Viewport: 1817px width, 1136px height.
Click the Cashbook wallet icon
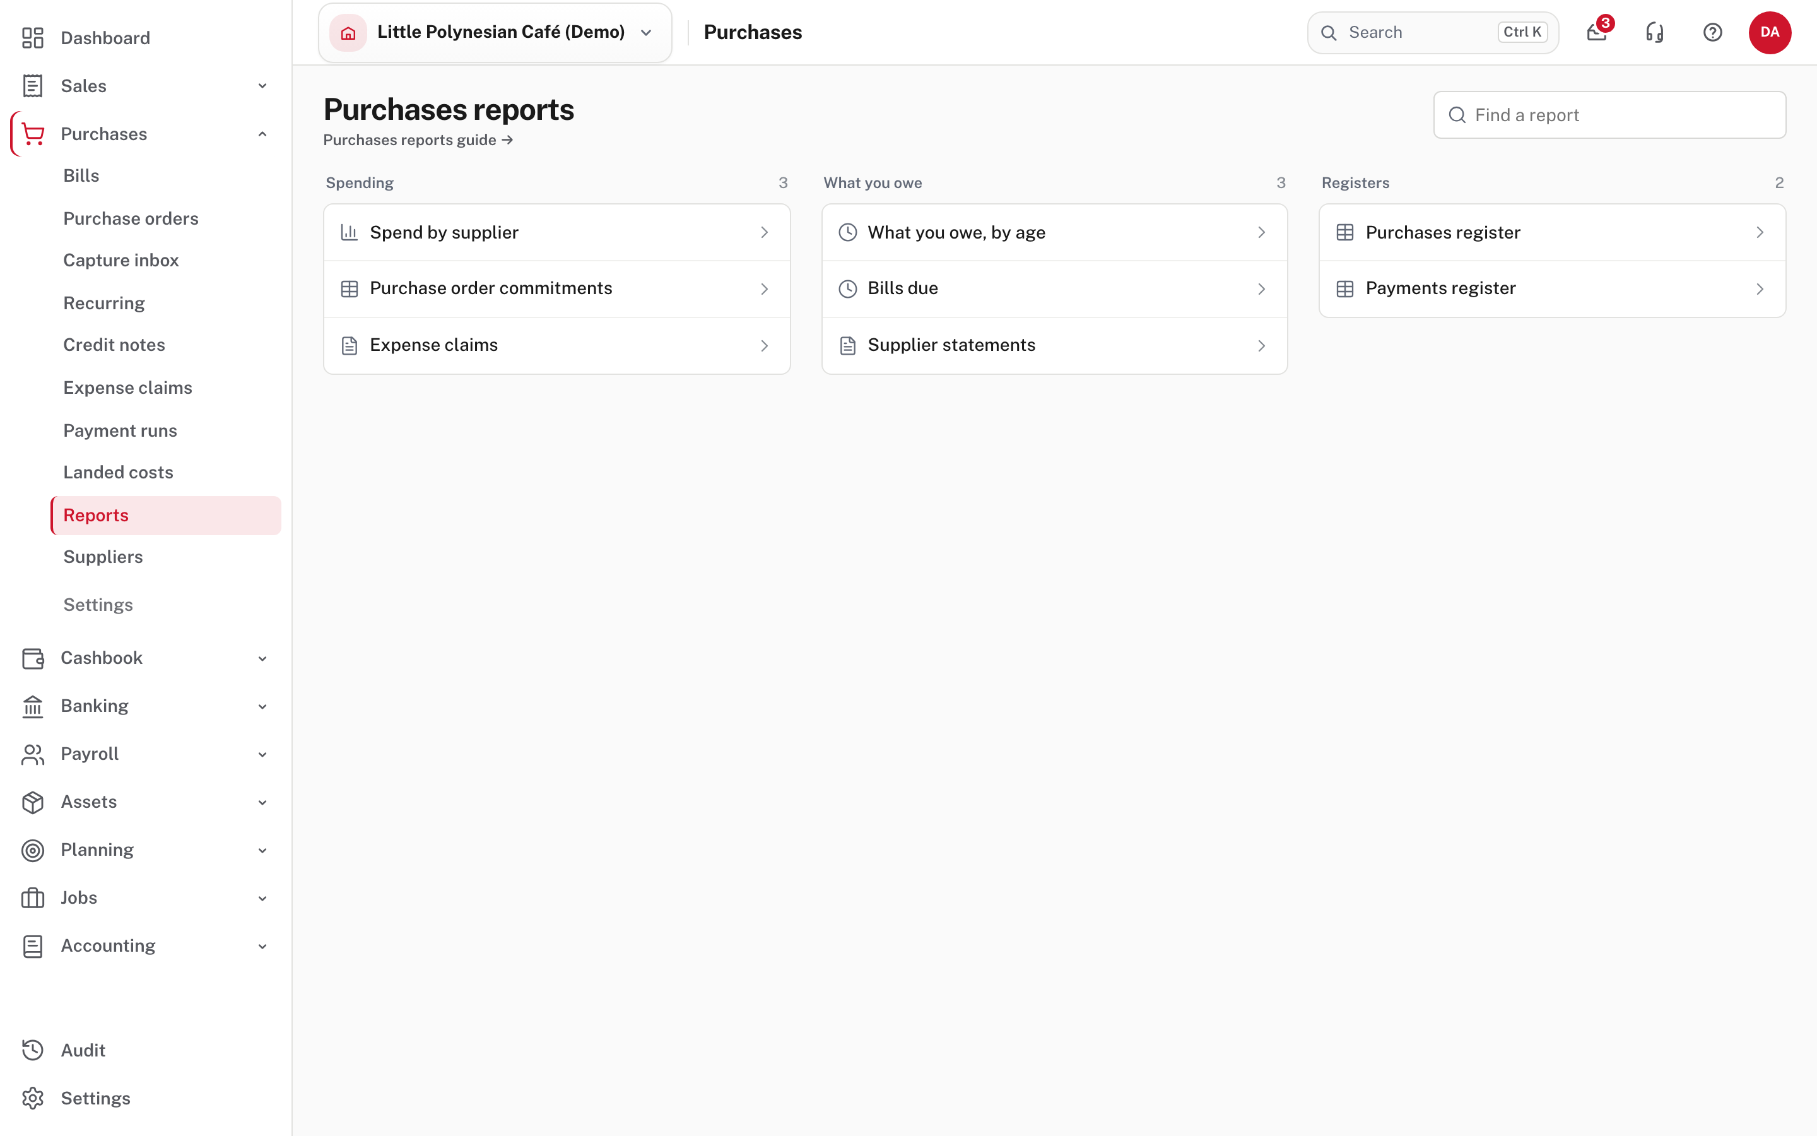tap(32, 658)
